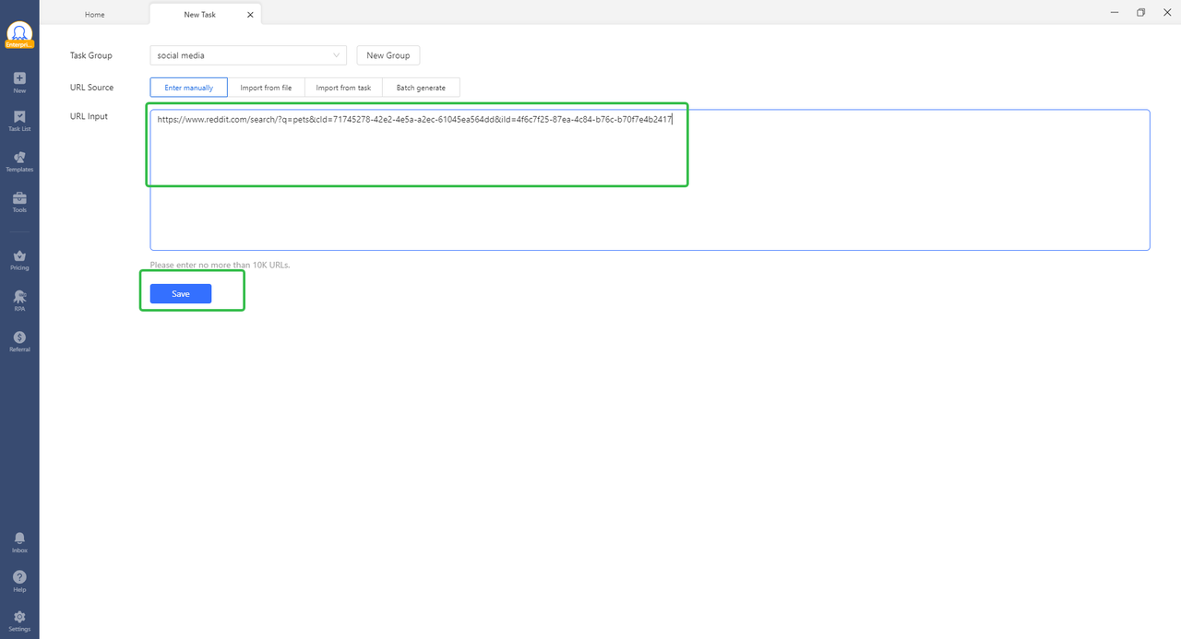1181x639 pixels.
Task: Enable the Batch generate option
Action: pos(421,87)
